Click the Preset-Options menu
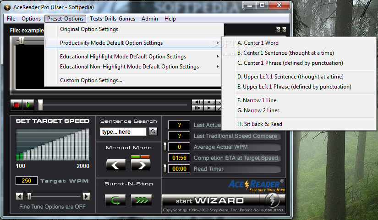 65,19
